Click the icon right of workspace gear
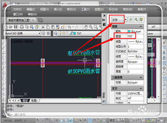Screen dimensions: 167x123 pyautogui.click(x=48, y=33)
